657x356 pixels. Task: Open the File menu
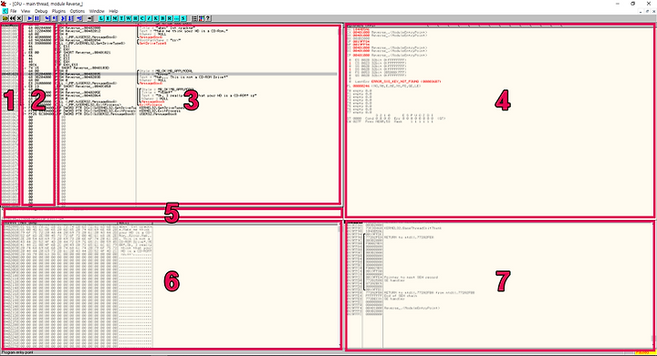pos(14,11)
